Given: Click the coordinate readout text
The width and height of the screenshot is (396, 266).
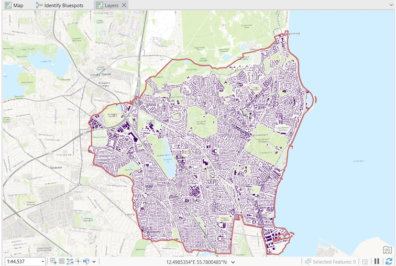Looking at the screenshot, I should pyautogui.click(x=196, y=262).
